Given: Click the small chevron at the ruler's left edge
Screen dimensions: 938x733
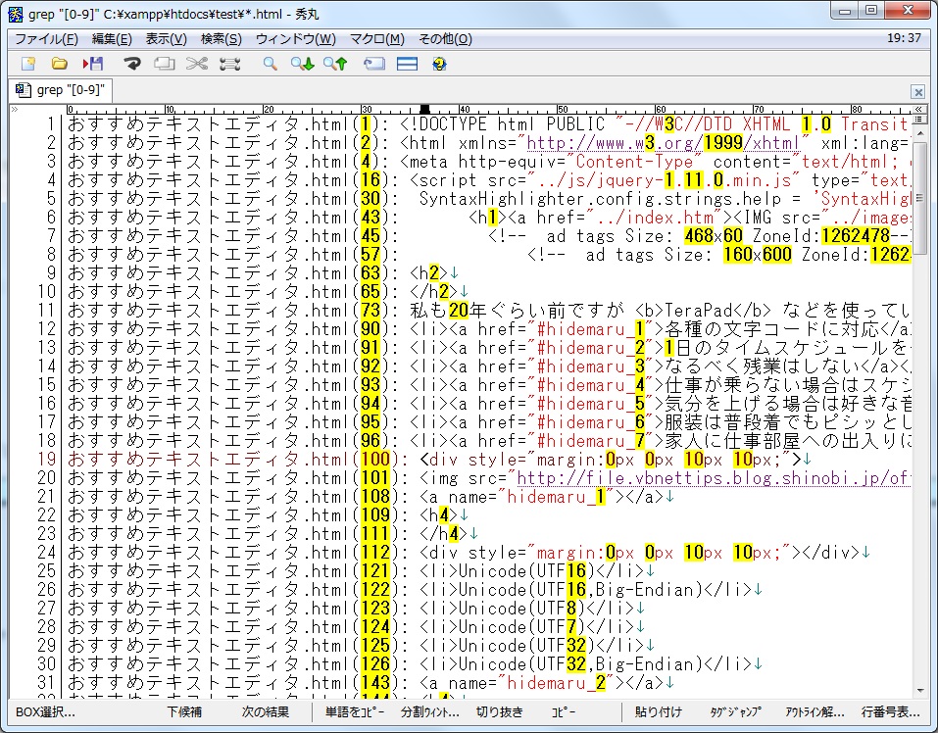Looking at the screenshot, I should (x=15, y=110).
